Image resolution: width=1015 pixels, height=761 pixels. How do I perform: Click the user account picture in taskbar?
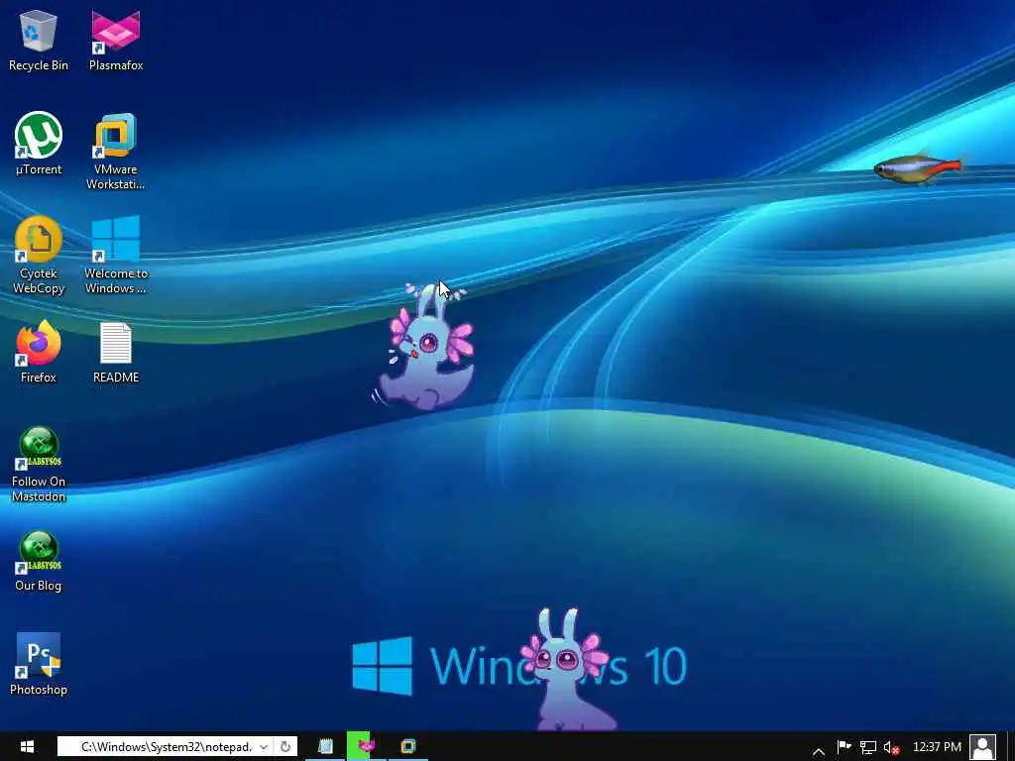(982, 747)
